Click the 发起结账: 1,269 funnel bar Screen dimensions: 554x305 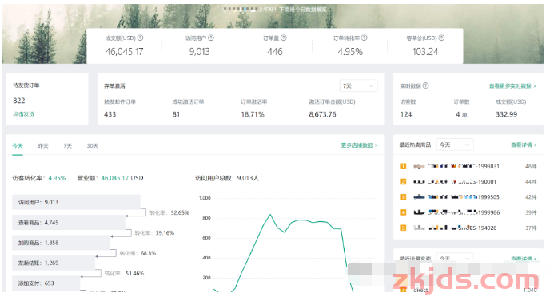[x=54, y=263]
